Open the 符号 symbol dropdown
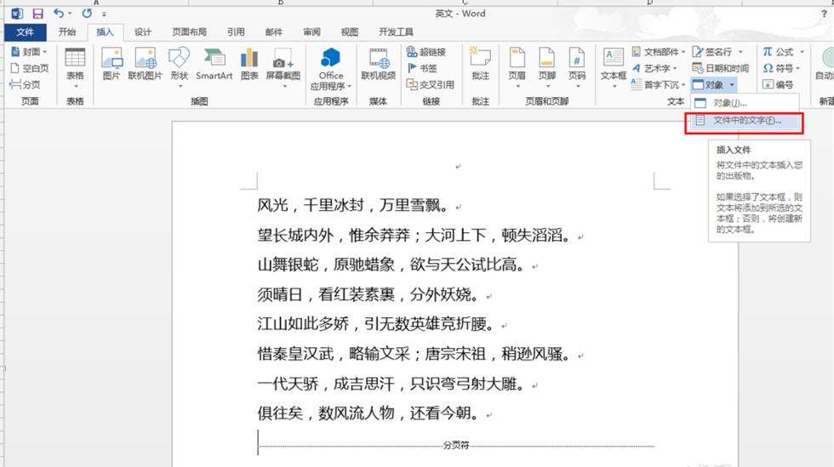Viewport: 834px width, 467px height. pyautogui.click(x=781, y=68)
